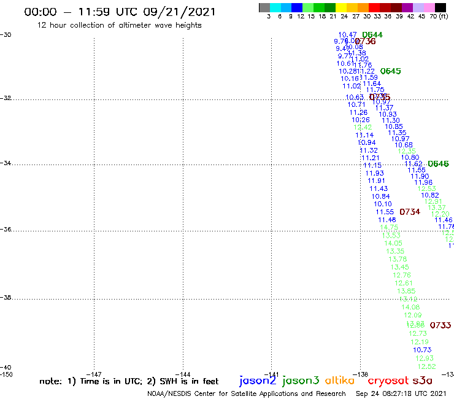The width and height of the screenshot is (454, 399).
Task: Click the black swatch at scale end
Action: pyautogui.click(x=440, y=7)
